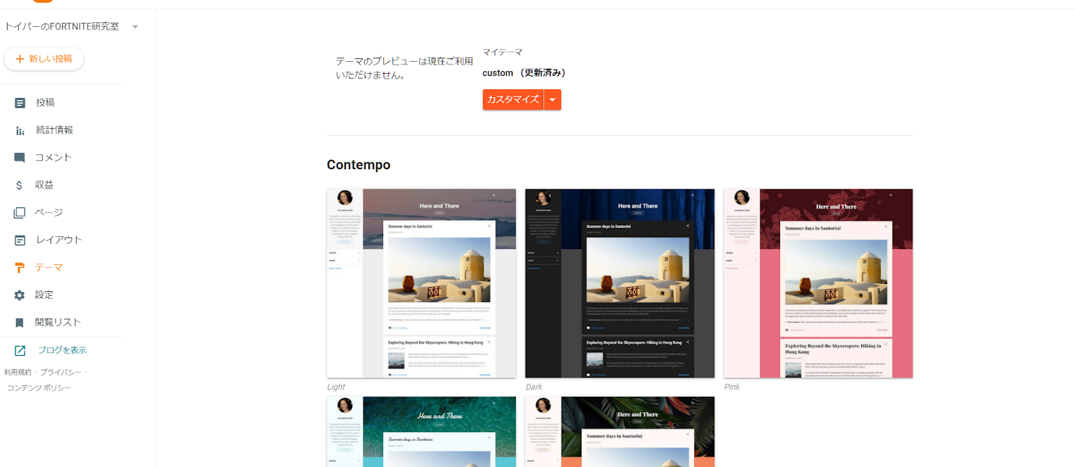Click the orange カスタマイズ button
1075x467 pixels.
pos(513,99)
